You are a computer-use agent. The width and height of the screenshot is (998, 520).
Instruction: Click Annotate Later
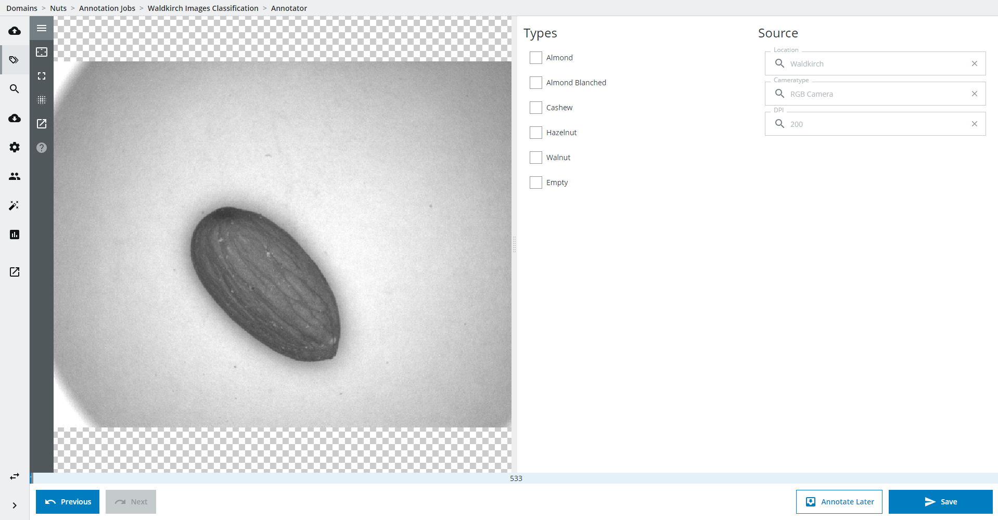click(839, 501)
